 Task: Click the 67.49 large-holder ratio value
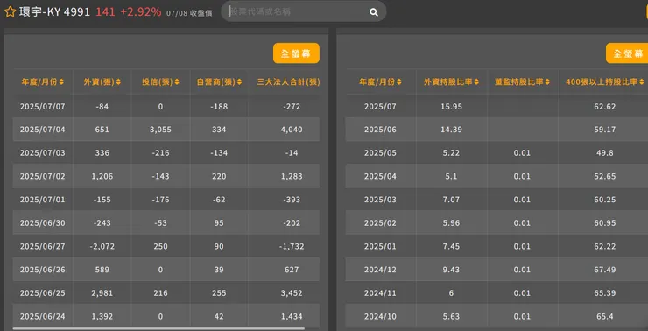605,270
